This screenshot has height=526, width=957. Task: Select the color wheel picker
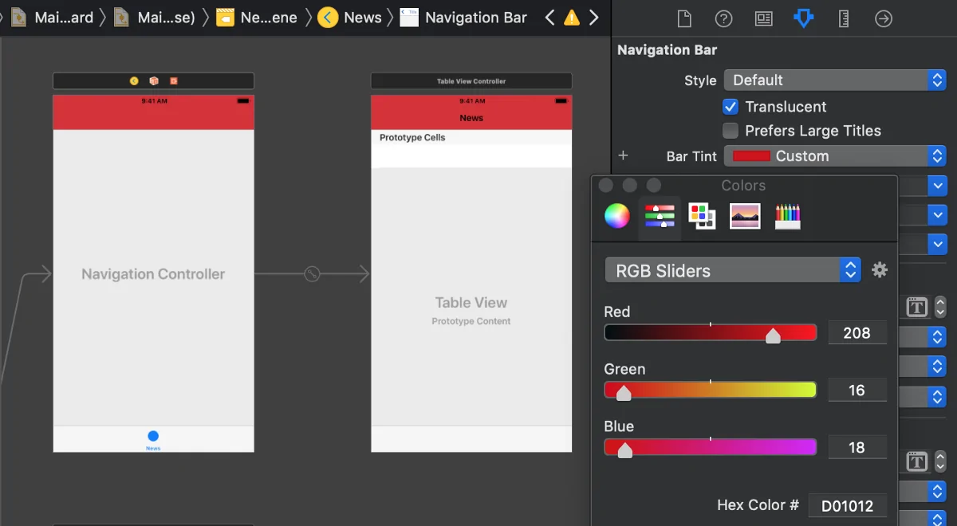(616, 216)
